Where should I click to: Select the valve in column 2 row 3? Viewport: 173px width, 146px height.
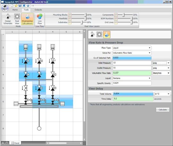tap(26, 61)
